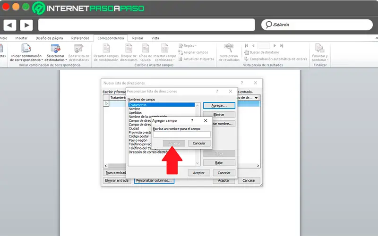This screenshot has width=378, height=236.
Task: Click help icon in Agregar campo dialog
Action: 192,121
